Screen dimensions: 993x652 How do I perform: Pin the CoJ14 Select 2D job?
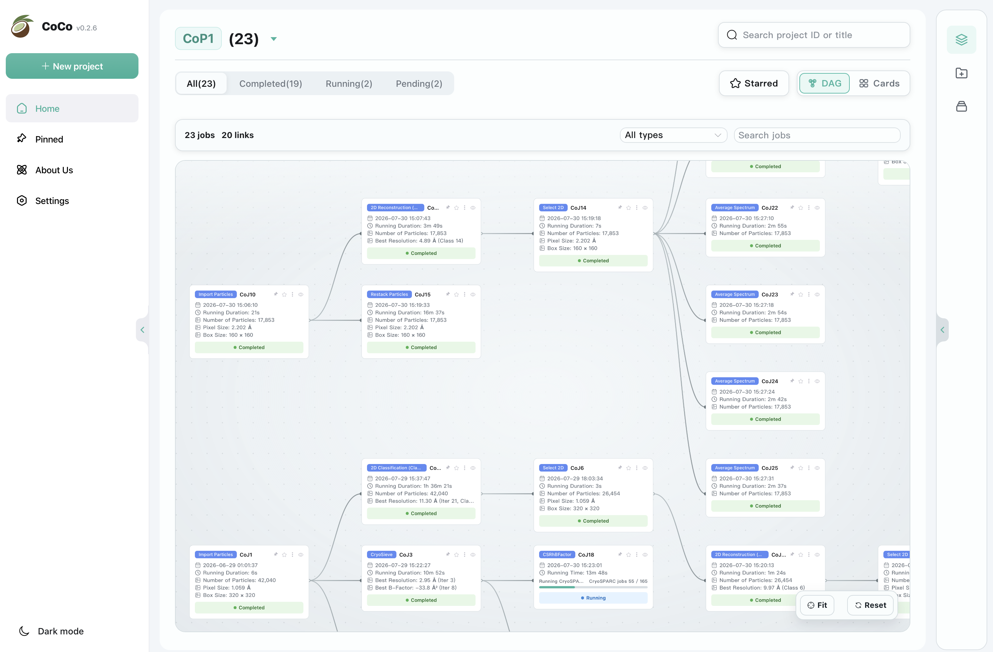(620, 208)
